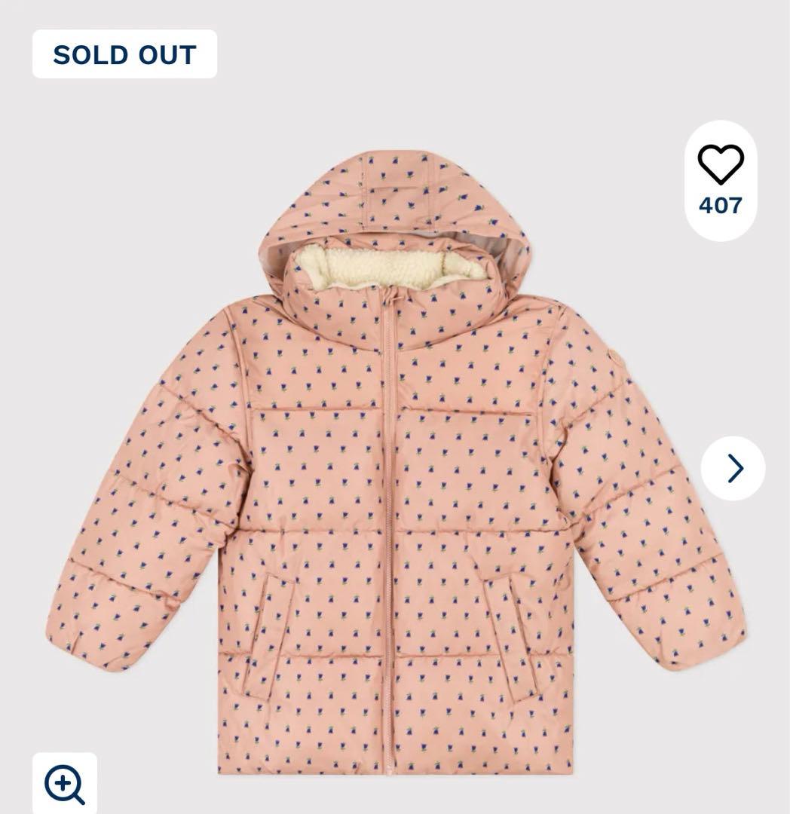Click the jacket's front zipper
The height and width of the screenshot is (814, 790).
click(388, 528)
